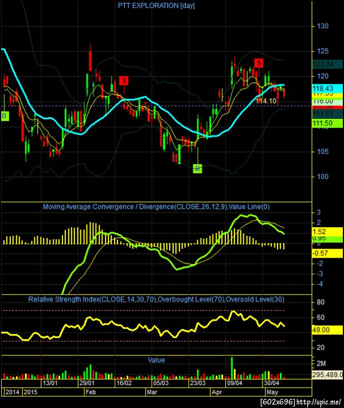The height and width of the screenshot is (408, 344).
Task: Click the red S sell marker near 16/02
Action: [x=124, y=81]
